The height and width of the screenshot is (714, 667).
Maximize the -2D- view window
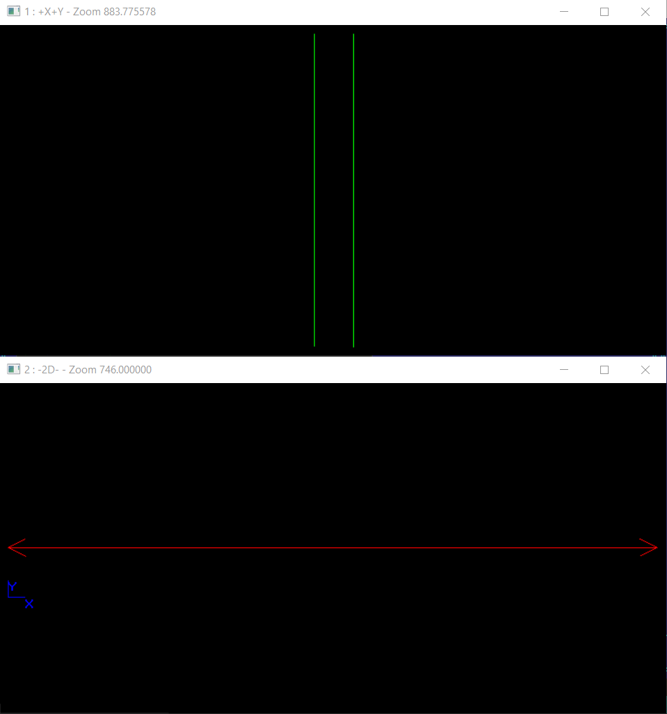point(604,370)
